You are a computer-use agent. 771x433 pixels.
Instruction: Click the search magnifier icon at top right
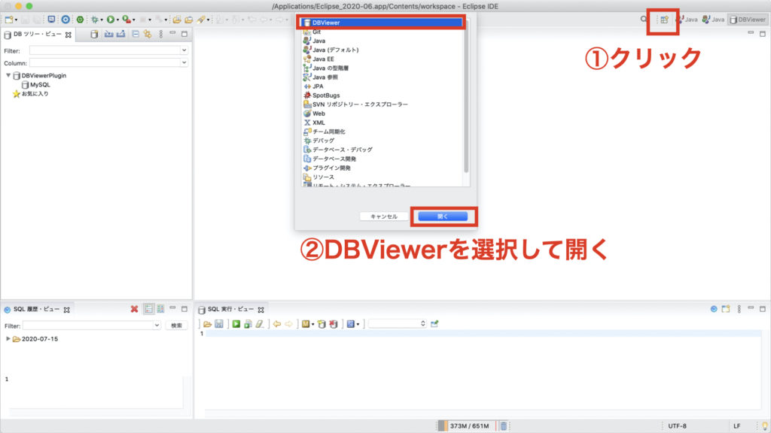pyautogui.click(x=644, y=20)
